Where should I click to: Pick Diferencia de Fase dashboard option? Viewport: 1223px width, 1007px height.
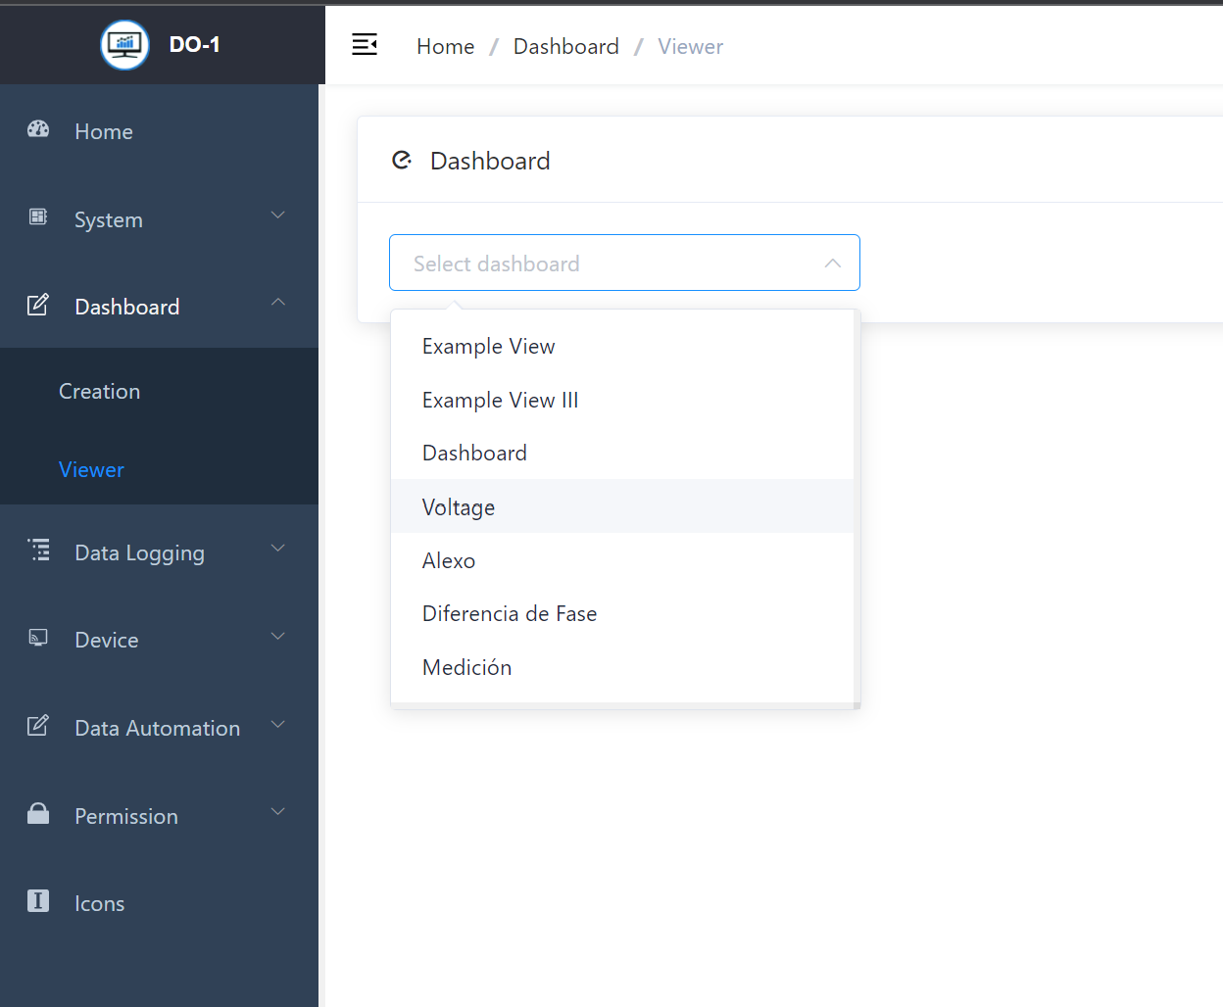coord(509,614)
